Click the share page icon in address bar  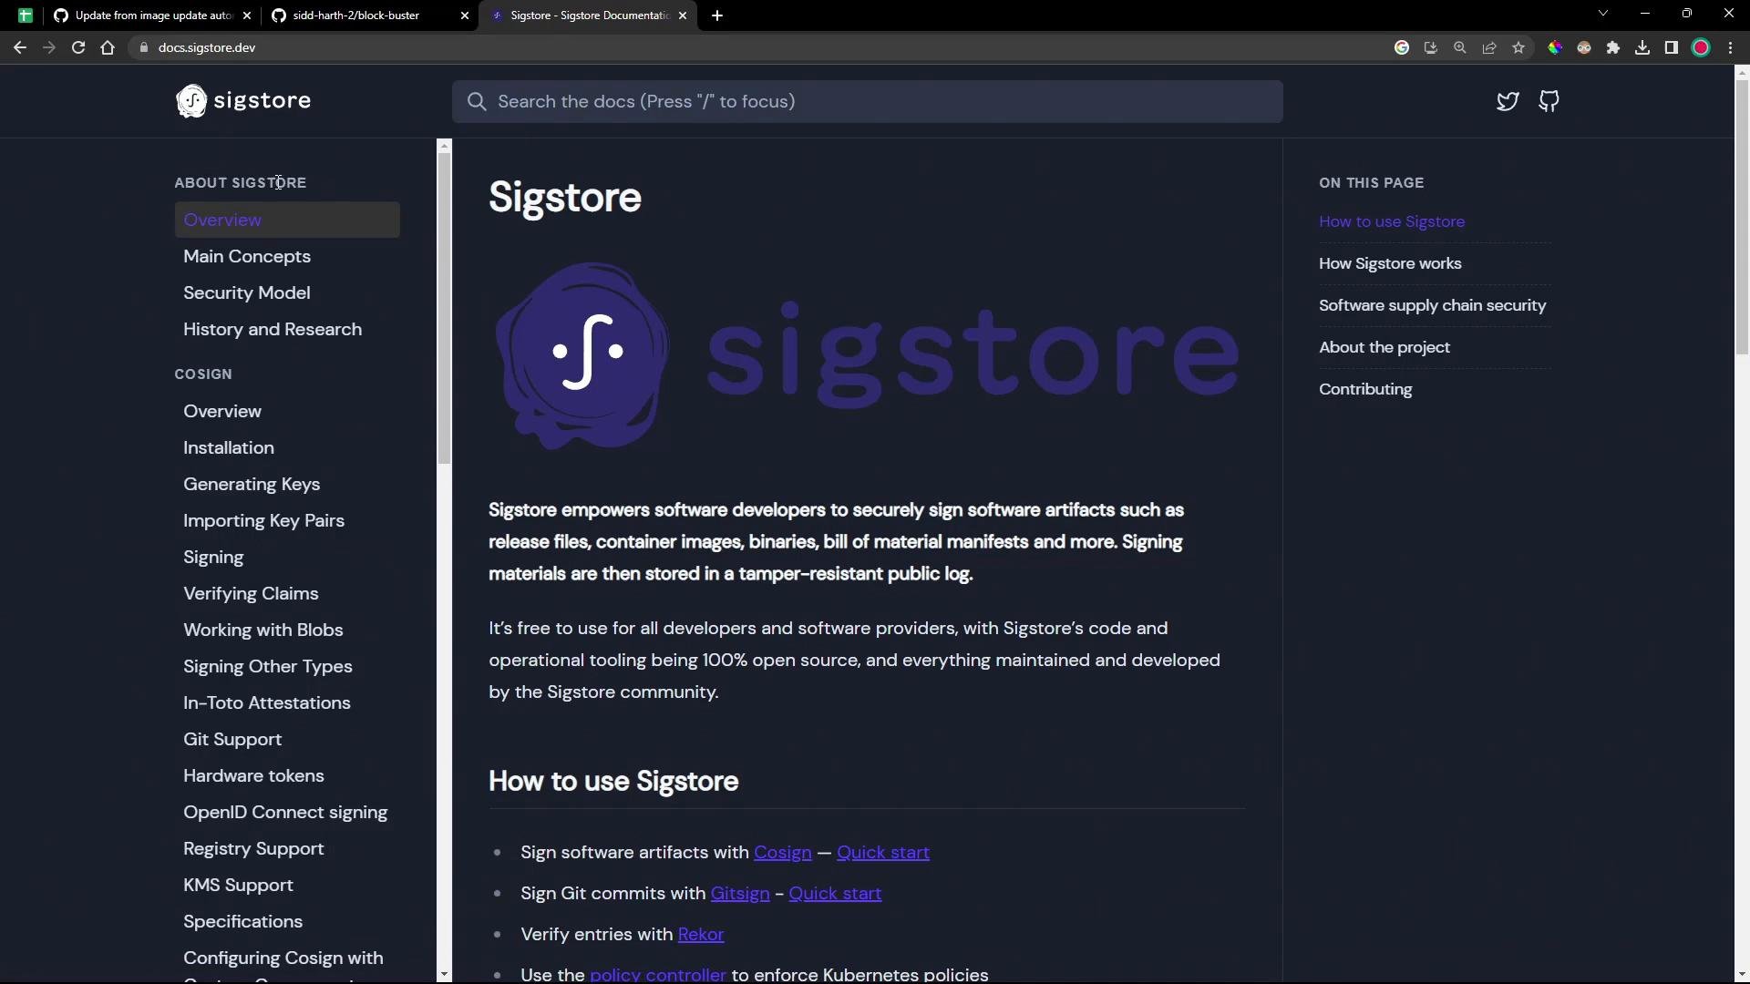[x=1489, y=47]
